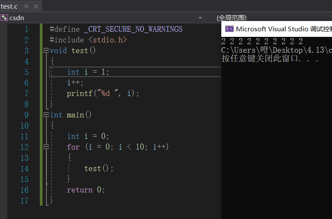Open the csdn project scope dropdown
This screenshot has width=332, height=219.
tap(200, 18)
